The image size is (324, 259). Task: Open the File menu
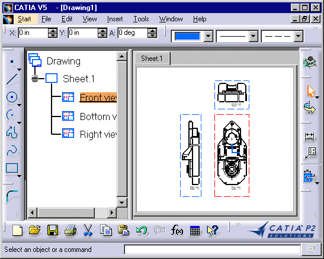point(46,19)
